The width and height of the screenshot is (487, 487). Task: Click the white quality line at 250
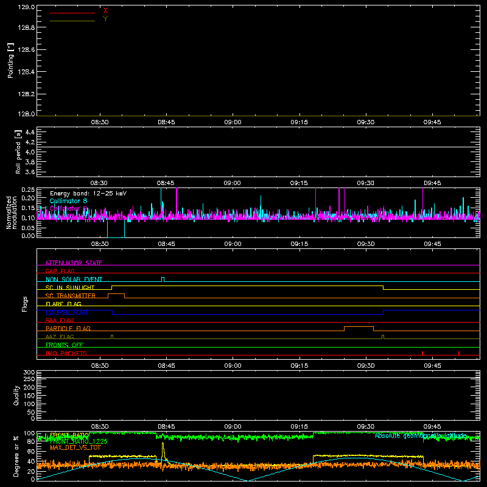point(258,377)
